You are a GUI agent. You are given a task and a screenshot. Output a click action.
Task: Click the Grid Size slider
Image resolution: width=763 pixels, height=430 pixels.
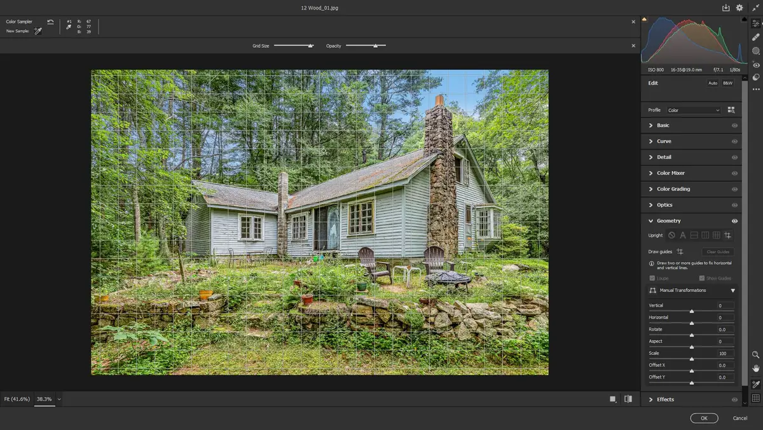[294, 46]
